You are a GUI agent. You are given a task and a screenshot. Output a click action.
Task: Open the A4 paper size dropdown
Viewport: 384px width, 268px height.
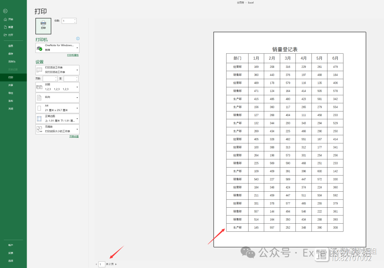click(57, 108)
